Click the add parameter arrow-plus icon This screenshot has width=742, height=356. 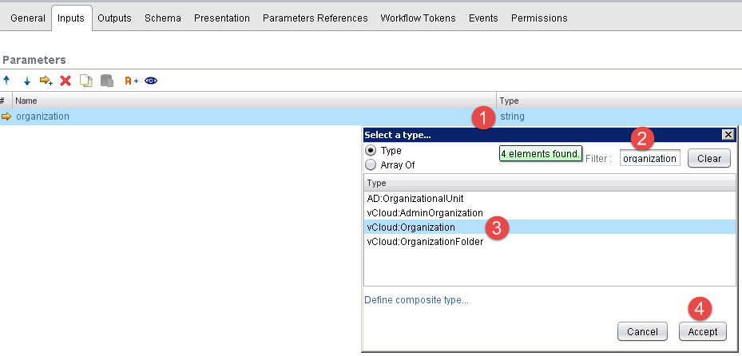pyautogui.click(x=46, y=81)
